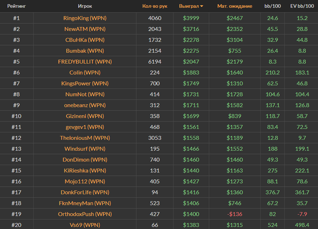Select expectation value $839
Screen dimensions: 318x229
[235, 116]
